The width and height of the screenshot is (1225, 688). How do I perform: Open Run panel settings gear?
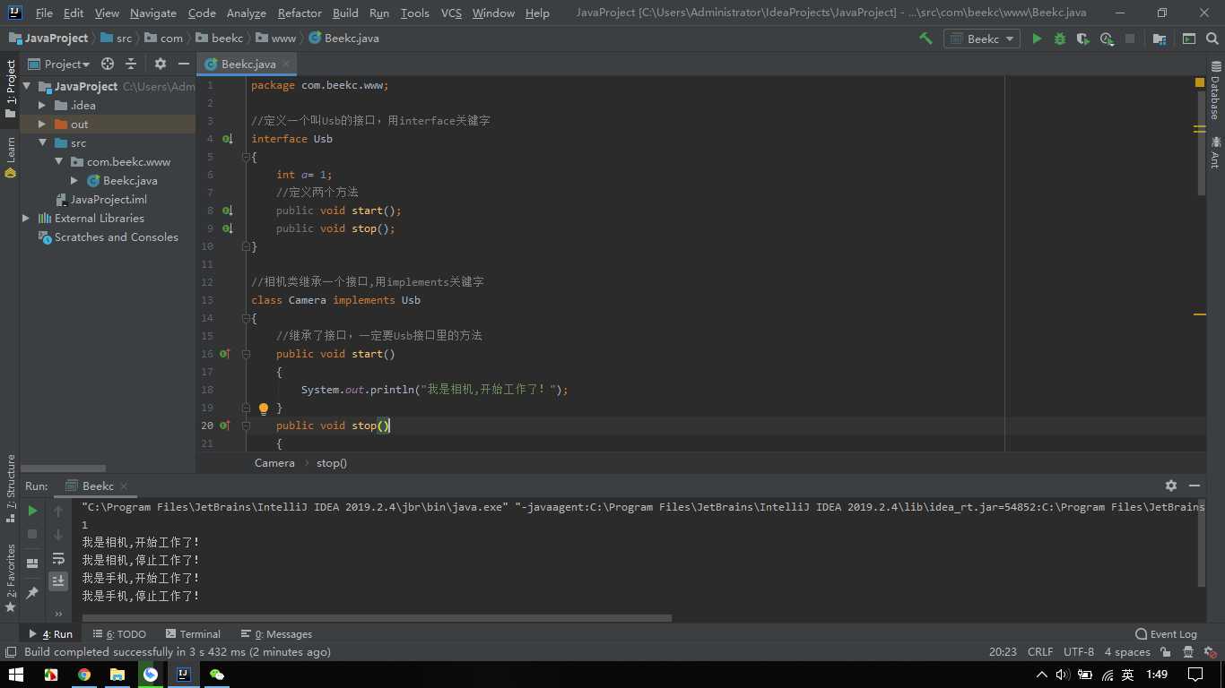pos(1171,486)
